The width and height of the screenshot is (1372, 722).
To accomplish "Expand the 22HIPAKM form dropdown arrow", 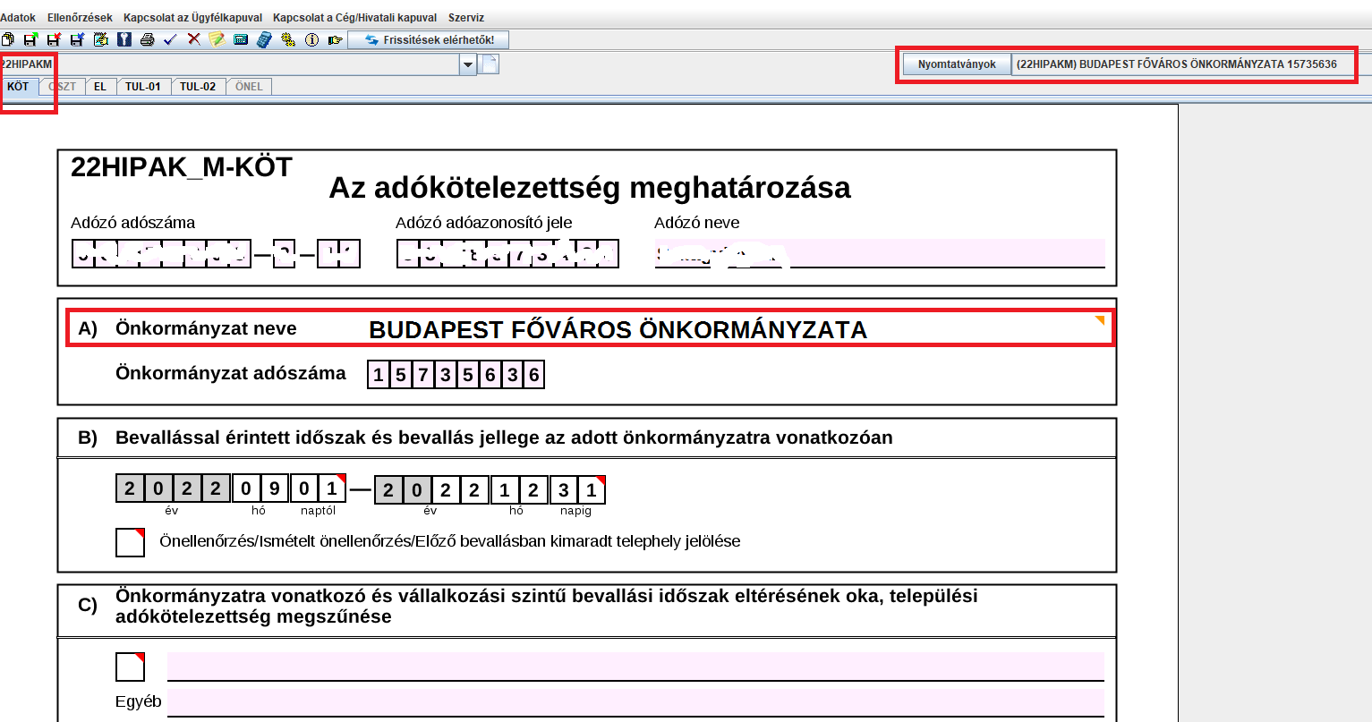I will click(x=468, y=64).
